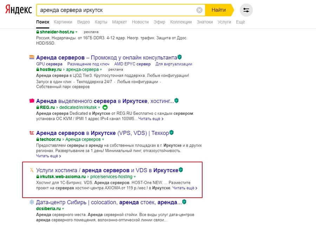Click the lock icon beside shneider-host.ru

[x=38, y=32]
